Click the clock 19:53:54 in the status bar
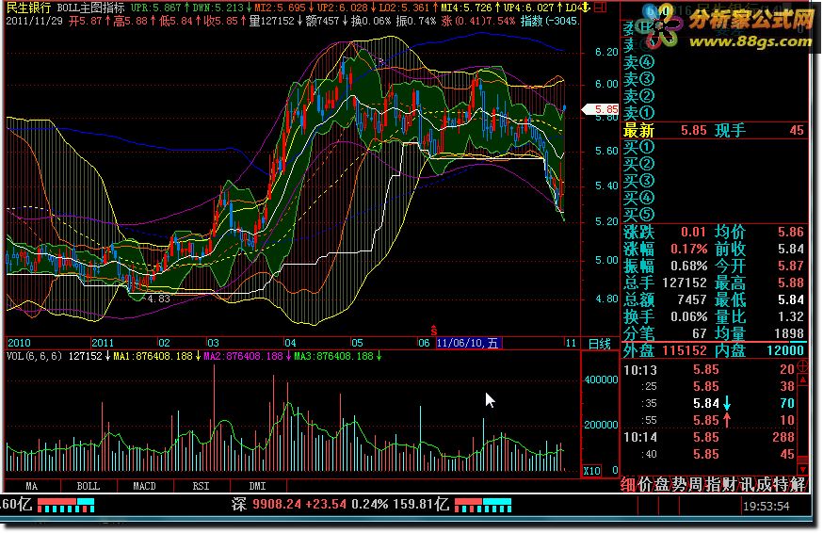The width and height of the screenshot is (823, 533). click(x=767, y=507)
